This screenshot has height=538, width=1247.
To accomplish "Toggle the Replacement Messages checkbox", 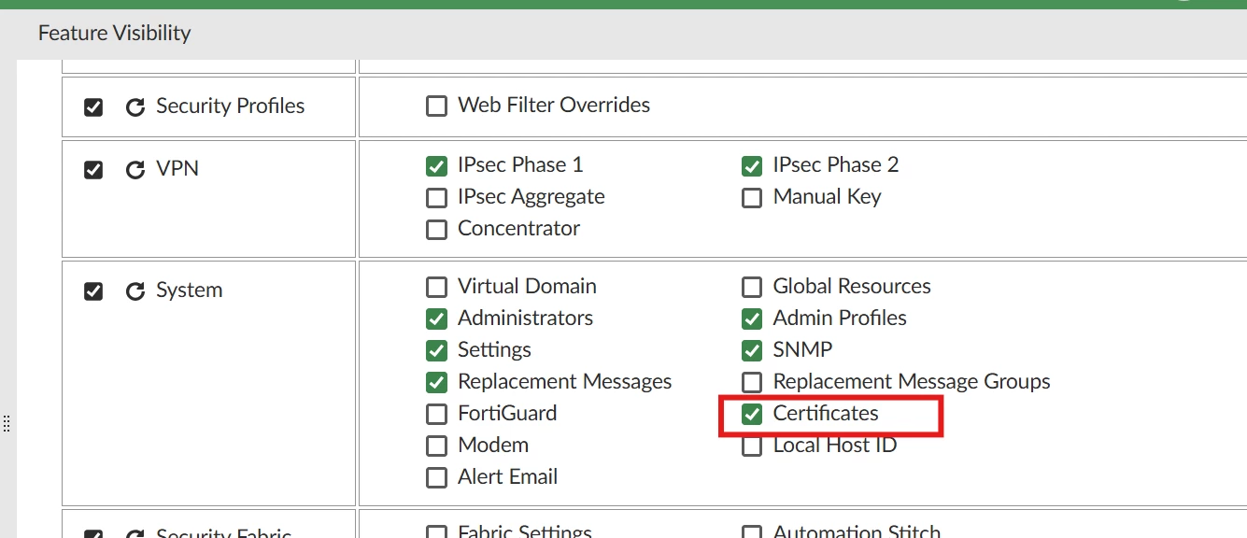I will 436,382.
